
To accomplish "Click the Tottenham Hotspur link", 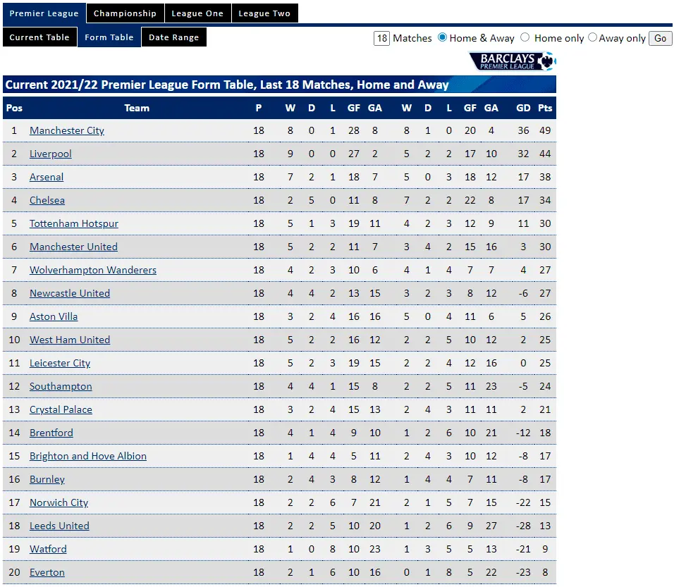I will coord(74,223).
